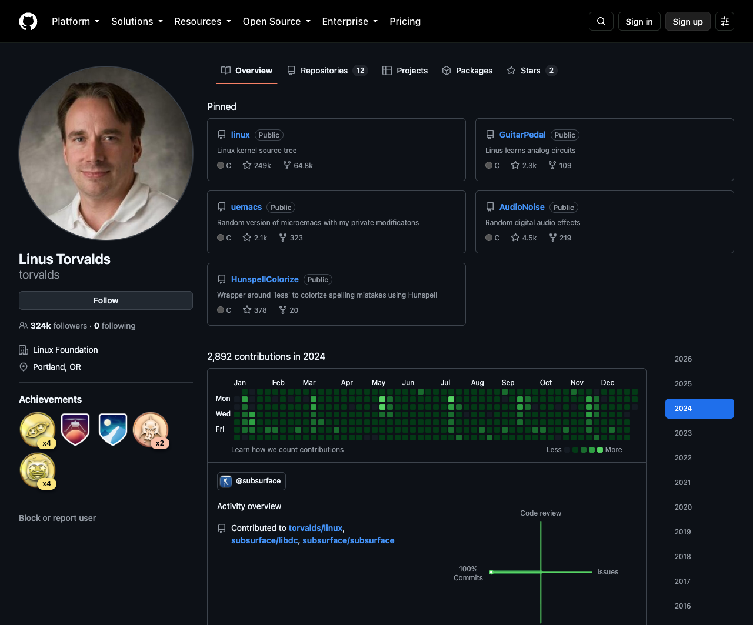Switch to the Packages tab
Viewport: 753px width, 625px height.
click(x=467, y=71)
